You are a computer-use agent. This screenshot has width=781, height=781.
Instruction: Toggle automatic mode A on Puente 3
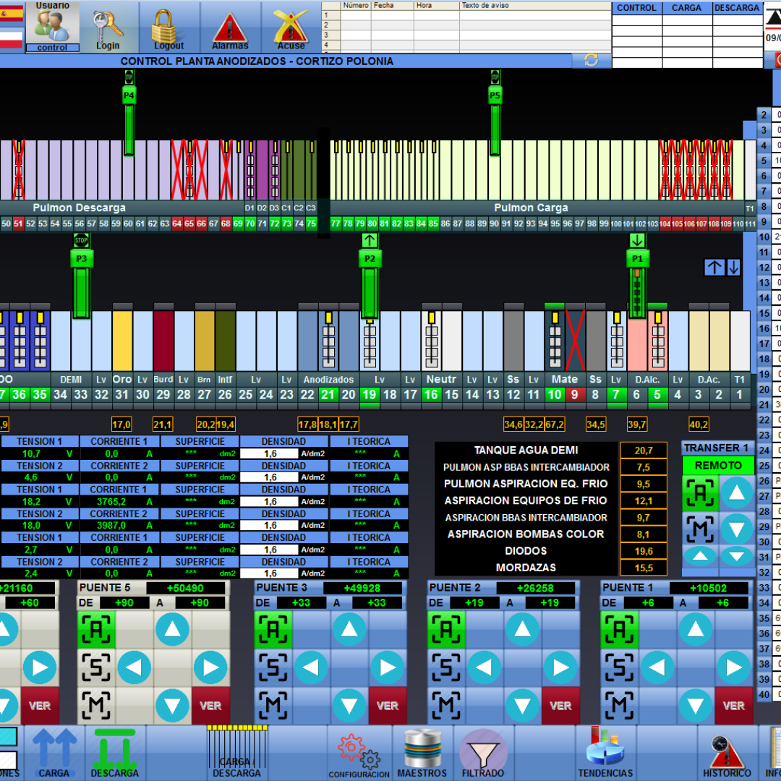tap(273, 629)
